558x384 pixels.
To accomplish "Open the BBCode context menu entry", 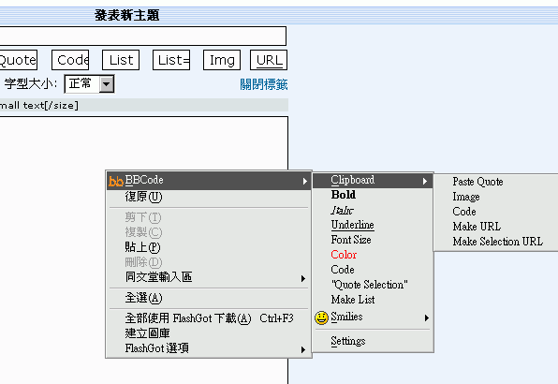I will tap(209, 181).
